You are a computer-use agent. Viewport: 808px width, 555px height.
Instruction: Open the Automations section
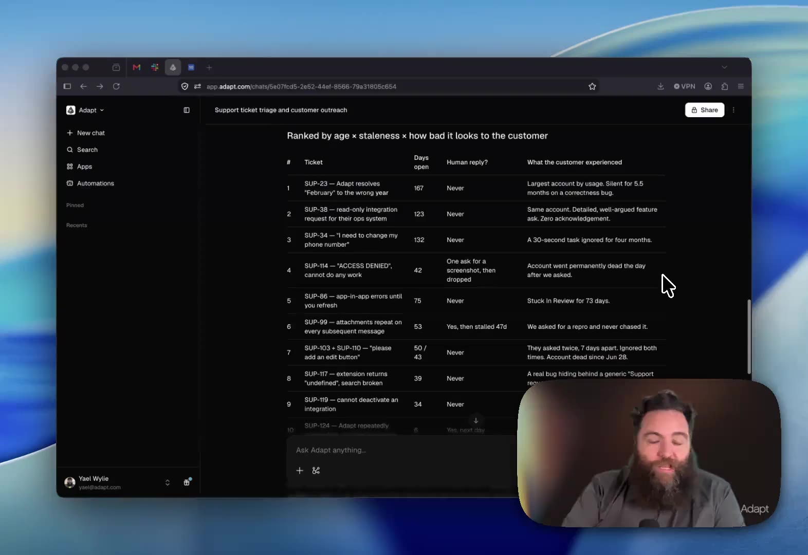point(90,183)
